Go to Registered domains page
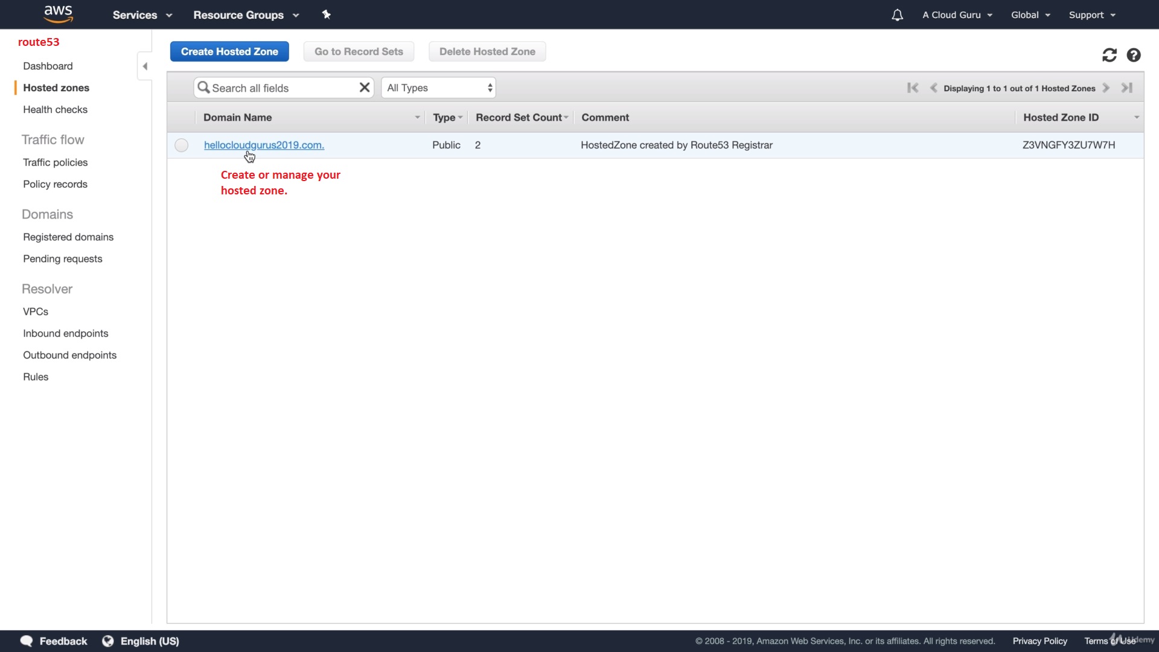Screen dimensions: 1159x652 tap(68, 237)
